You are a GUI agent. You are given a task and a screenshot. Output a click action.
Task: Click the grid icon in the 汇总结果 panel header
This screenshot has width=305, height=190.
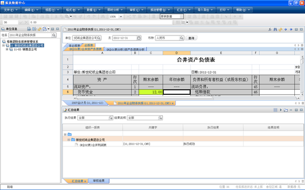click(x=275, y=110)
